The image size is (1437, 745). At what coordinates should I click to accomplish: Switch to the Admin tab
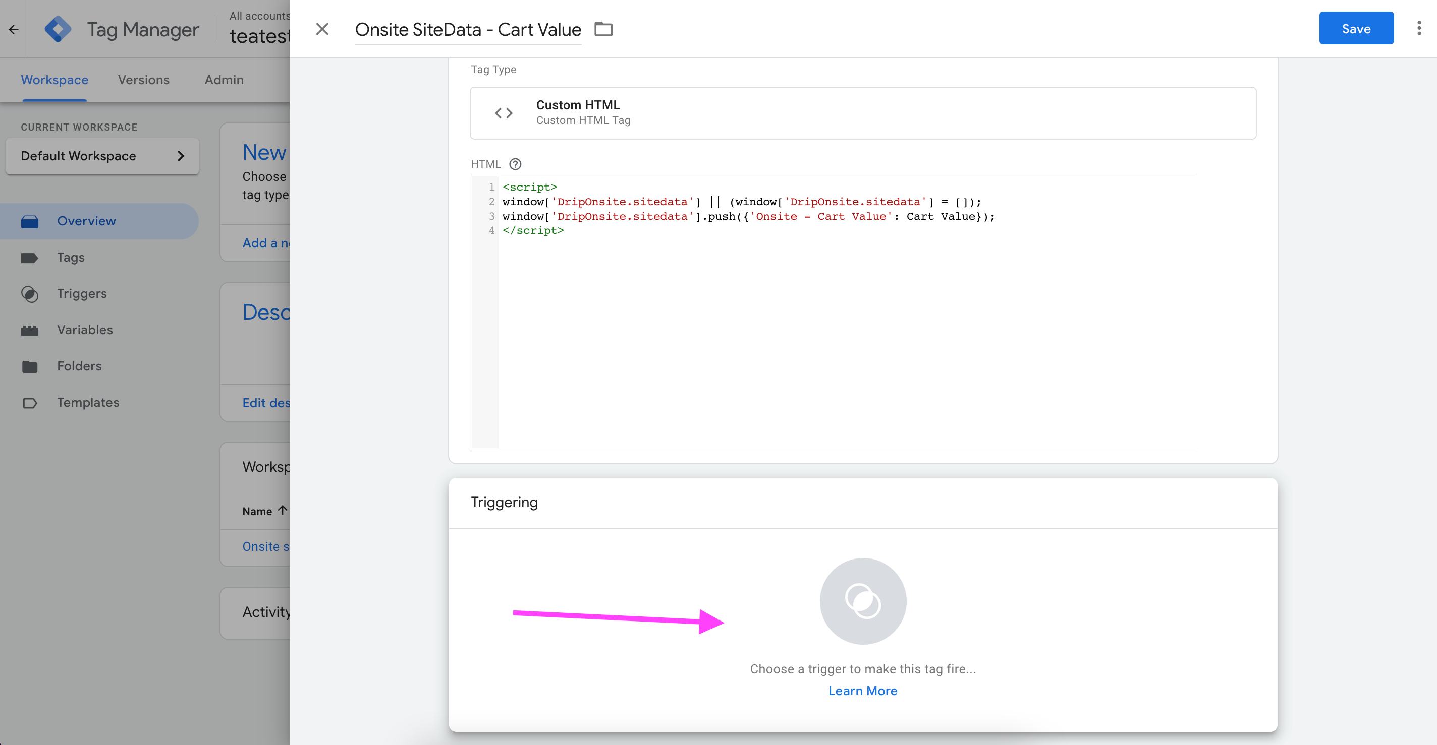224,80
